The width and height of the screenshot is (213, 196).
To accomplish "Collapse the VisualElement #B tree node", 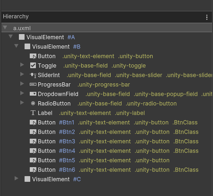I will tap(17, 46).
